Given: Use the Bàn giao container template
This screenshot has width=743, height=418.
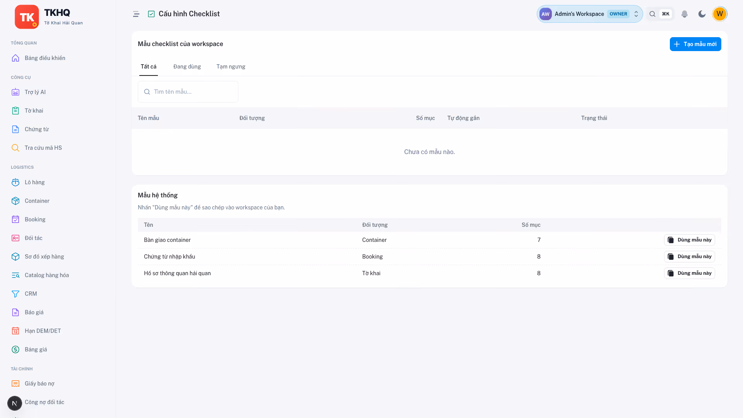Looking at the screenshot, I should point(690,240).
